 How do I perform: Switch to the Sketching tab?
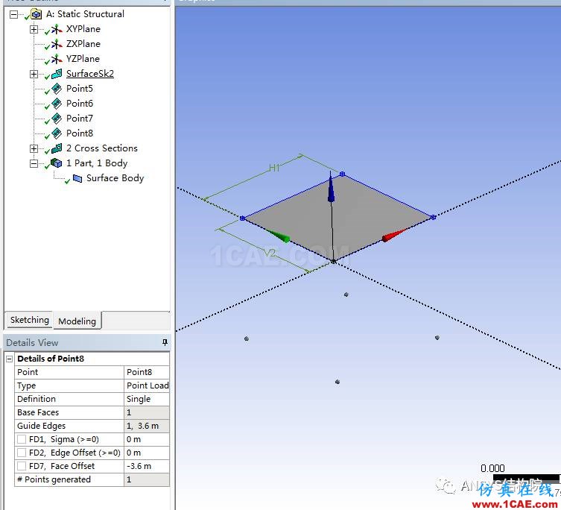[x=29, y=320]
